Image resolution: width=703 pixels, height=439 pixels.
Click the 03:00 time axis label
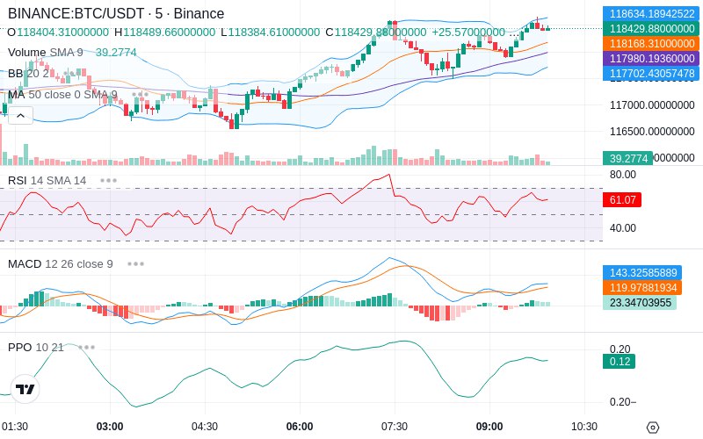coord(110,427)
